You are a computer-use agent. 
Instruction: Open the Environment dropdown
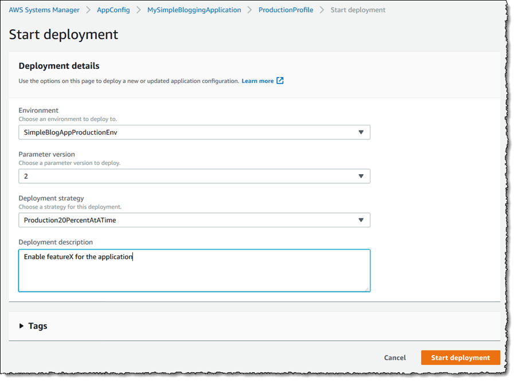tap(194, 132)
